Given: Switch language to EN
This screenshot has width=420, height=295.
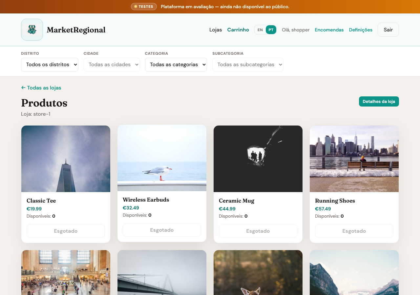Looking at the screenshot, I should pos(260,30).
